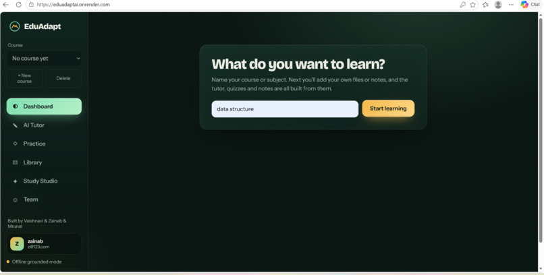This screenshot has width=544, height=275.
Task: Open the Practice section
Action: (x=44, y=144)
